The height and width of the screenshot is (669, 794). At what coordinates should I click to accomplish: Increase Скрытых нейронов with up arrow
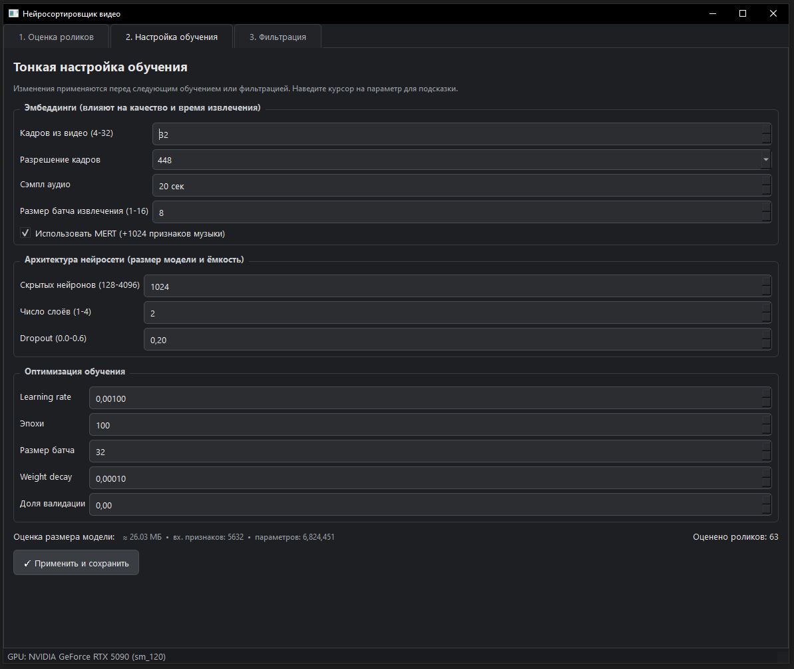766,281
